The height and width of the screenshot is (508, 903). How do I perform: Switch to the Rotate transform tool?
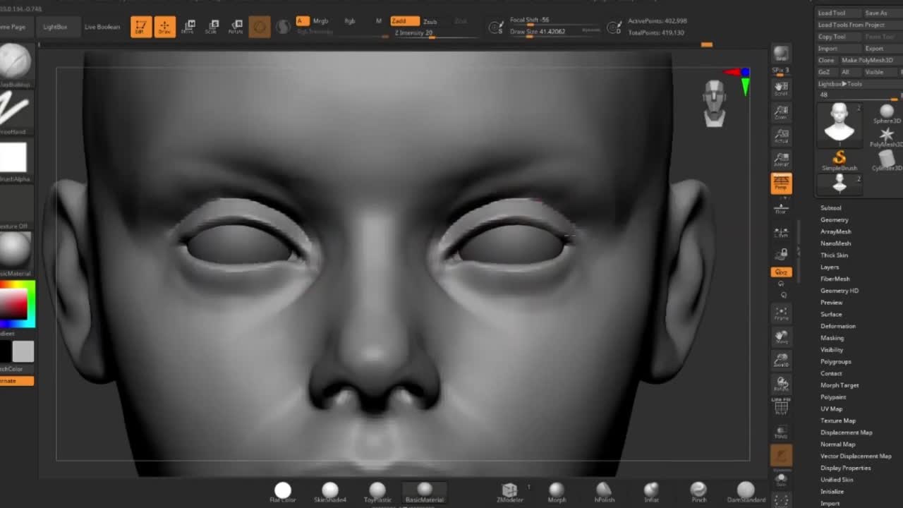click(x=236, y=27)
